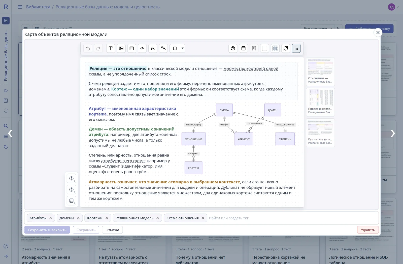Remove the Схема отношения tag

pyautogui.click(x=203, y=218)
